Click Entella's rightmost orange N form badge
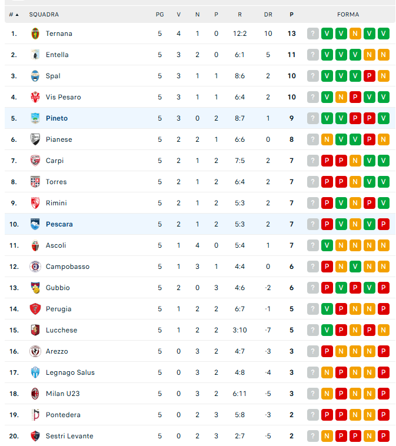The image size is (396, 446). click(x=384, y=55)
